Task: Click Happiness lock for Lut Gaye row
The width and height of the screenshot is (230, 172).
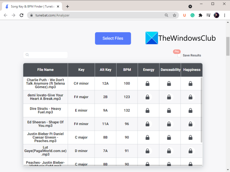Action: pyautogui.click(x=190, y=151)
